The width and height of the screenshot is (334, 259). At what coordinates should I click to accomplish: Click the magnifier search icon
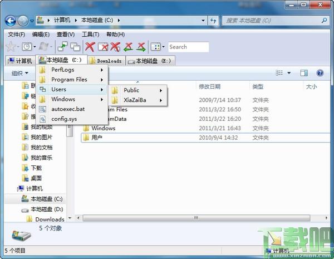tap(324, 21)
